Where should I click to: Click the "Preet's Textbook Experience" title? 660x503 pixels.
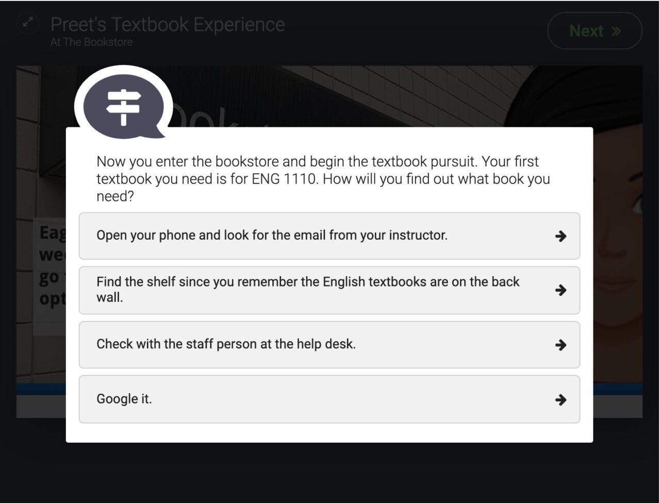click(168, 24)
